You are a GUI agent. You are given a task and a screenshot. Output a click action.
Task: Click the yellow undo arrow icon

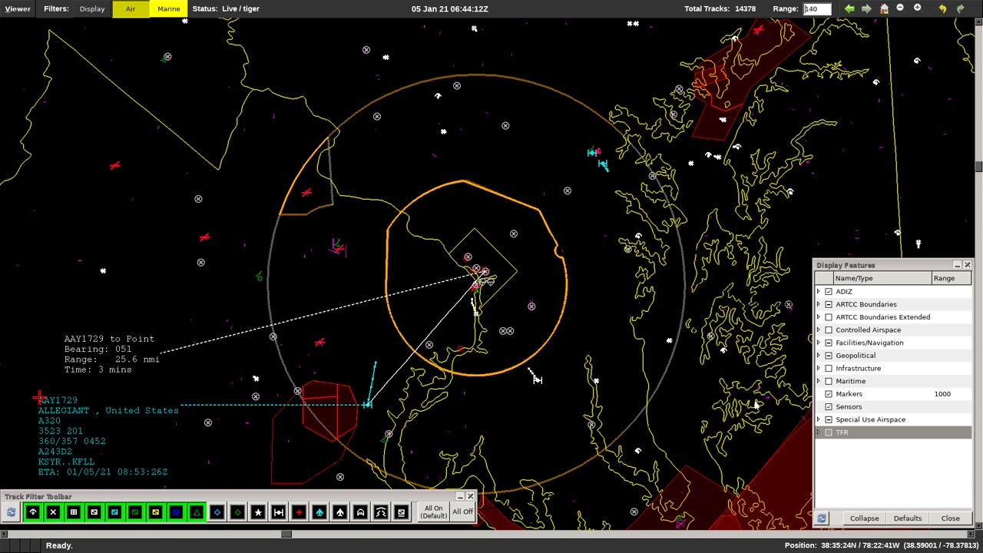942,8
